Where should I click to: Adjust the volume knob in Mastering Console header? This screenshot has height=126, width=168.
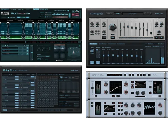[x=77, y=11]
